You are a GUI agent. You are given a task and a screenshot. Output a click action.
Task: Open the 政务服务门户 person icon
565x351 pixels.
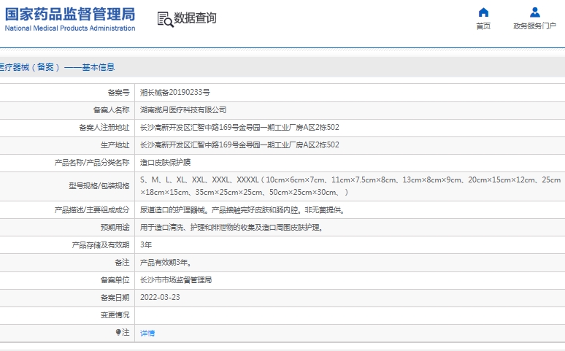pos(535,12)
